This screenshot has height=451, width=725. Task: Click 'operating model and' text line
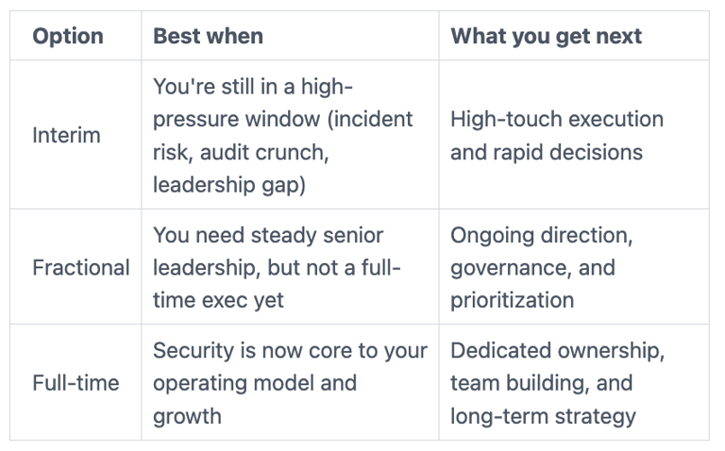[x=255, y=383]
